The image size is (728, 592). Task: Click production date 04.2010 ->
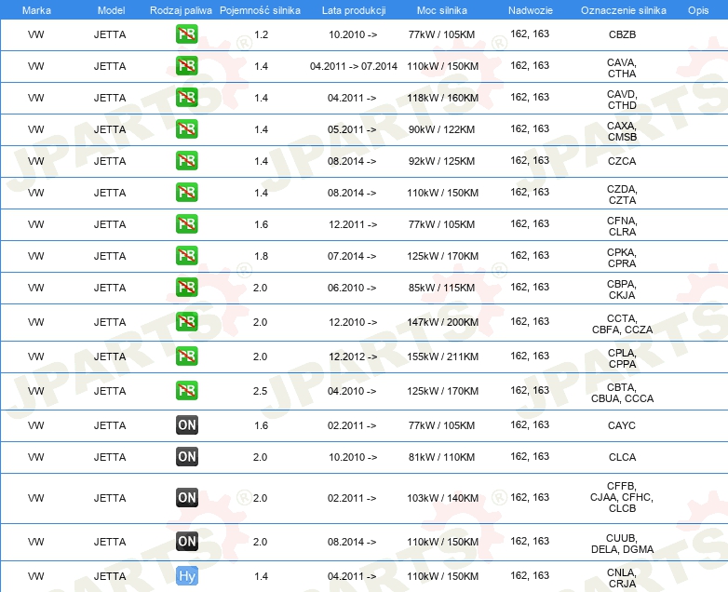pos(352,391)
